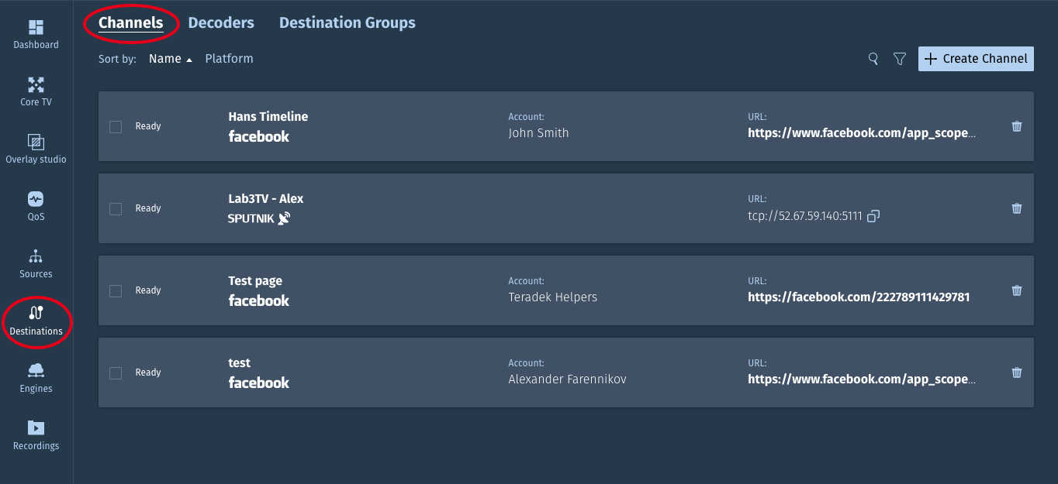Open the Dashboard sidebar icon
This screenshot has width=1058, height=484.
[x=36, y=28]
